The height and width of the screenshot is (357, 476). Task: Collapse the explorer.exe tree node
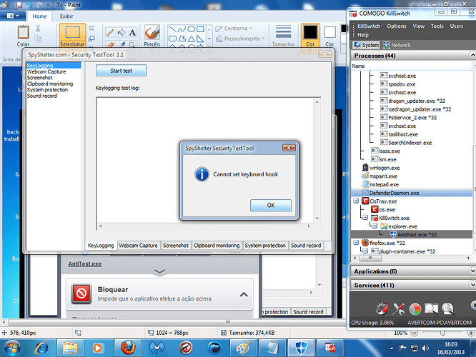coord(375,226)
